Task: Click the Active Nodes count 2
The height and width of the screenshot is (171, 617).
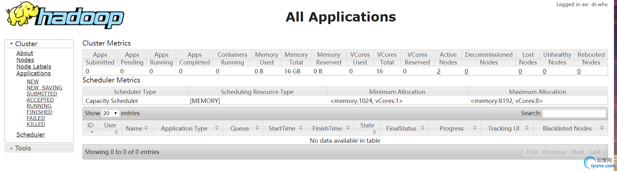Action: click(439, 71)
